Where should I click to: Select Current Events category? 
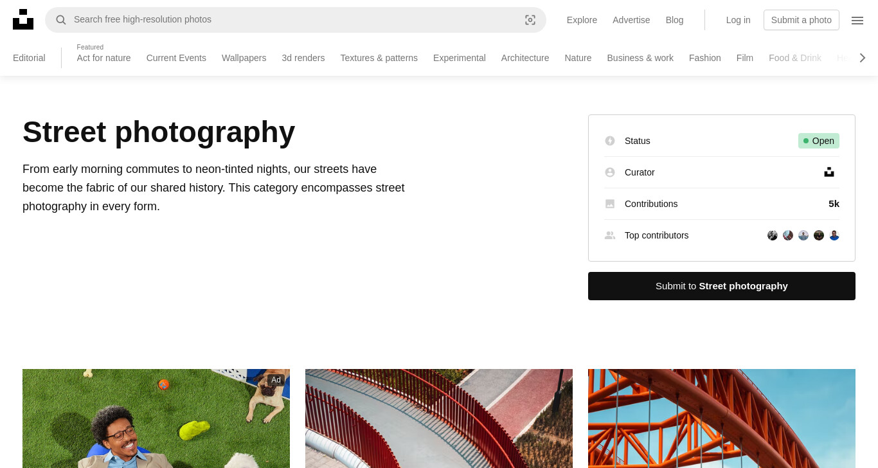176,58
